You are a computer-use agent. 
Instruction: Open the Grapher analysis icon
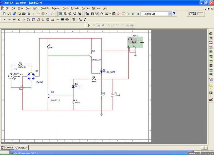tap(106, 14)
